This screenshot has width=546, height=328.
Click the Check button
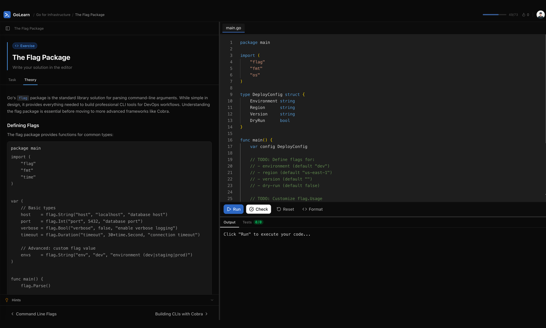pyautogui.click(x=258, y=209)
